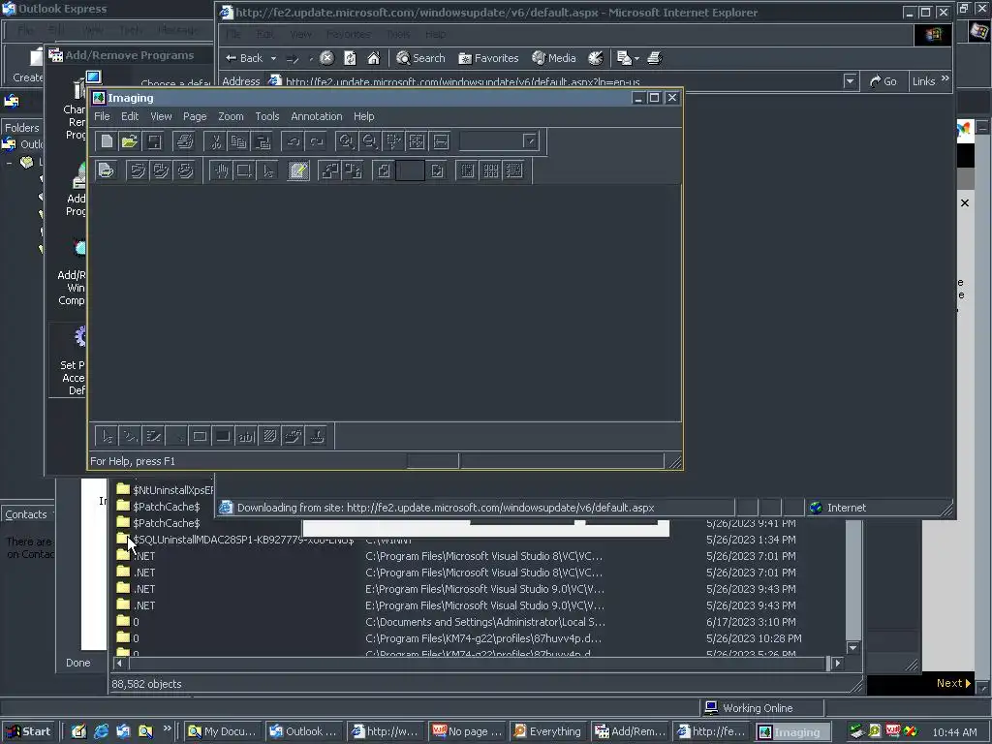
Task: Click the Cut scissors icon in Imaging
Action: 216,141
